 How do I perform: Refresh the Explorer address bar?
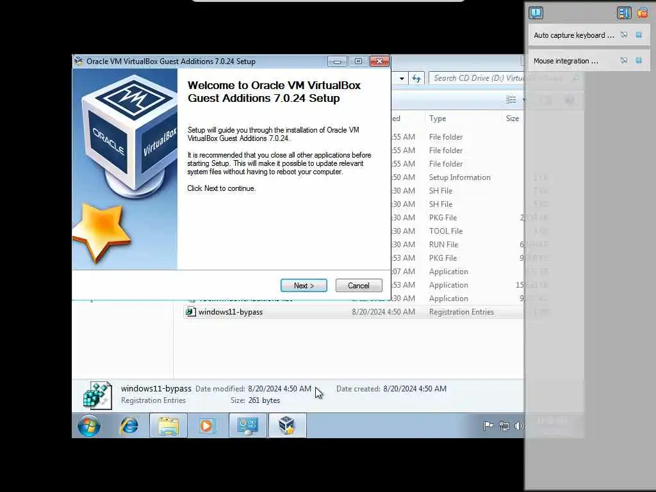(x=416, y=78)
